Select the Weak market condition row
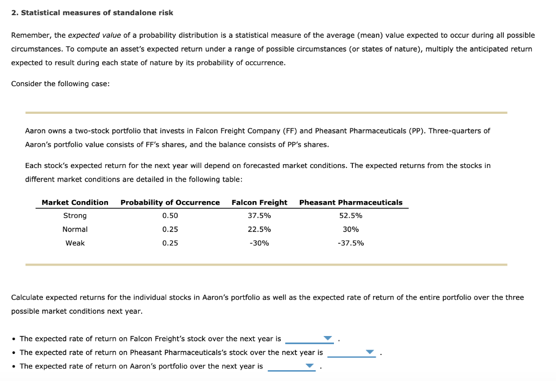 [x=75, y=243]
